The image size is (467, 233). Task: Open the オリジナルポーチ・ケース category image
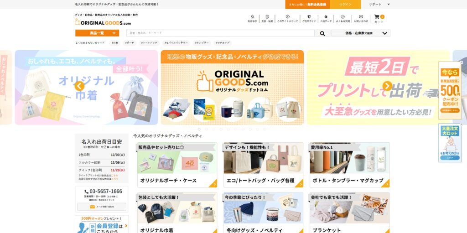tap(177, 159)
